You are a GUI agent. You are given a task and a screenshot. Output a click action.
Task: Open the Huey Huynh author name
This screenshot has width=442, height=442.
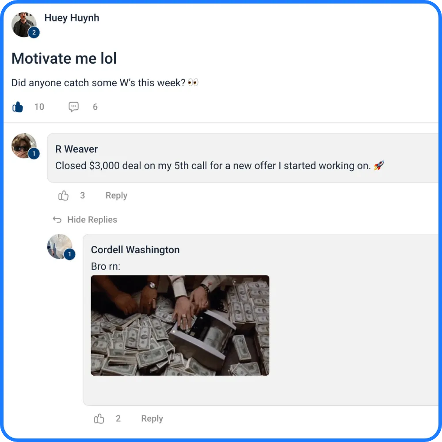(72, 18)
